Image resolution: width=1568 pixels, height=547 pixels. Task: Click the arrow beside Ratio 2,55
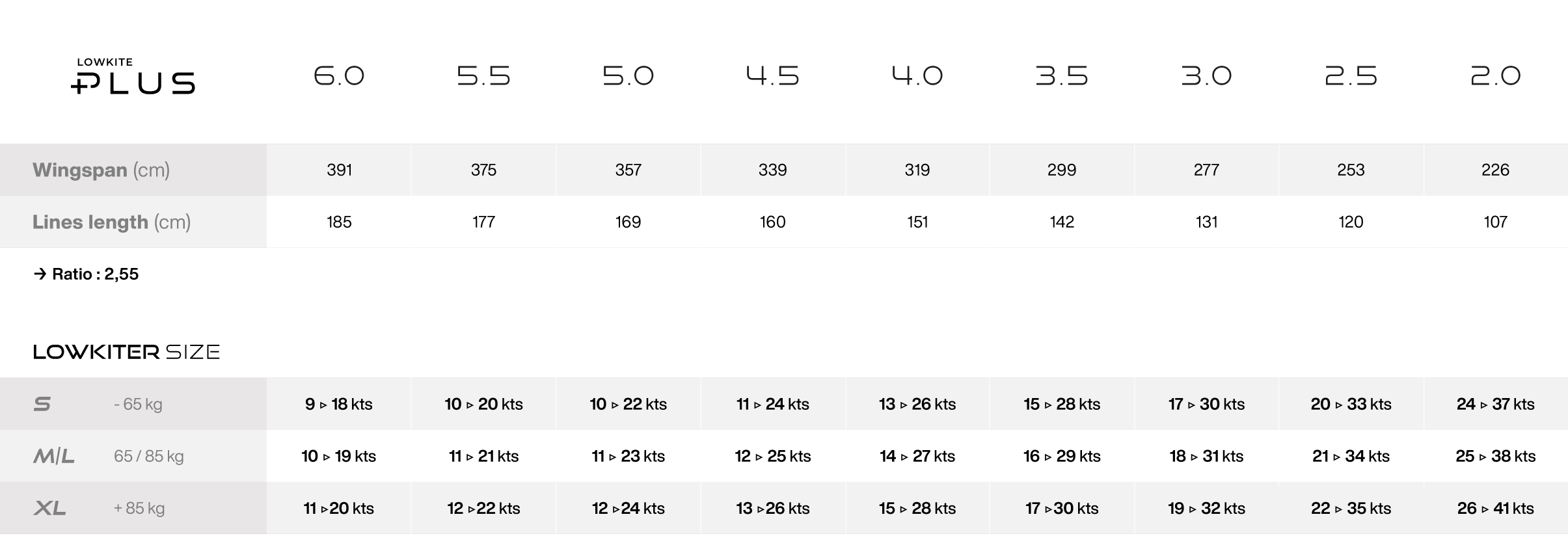pyautogui.click(x=40, y=274)
